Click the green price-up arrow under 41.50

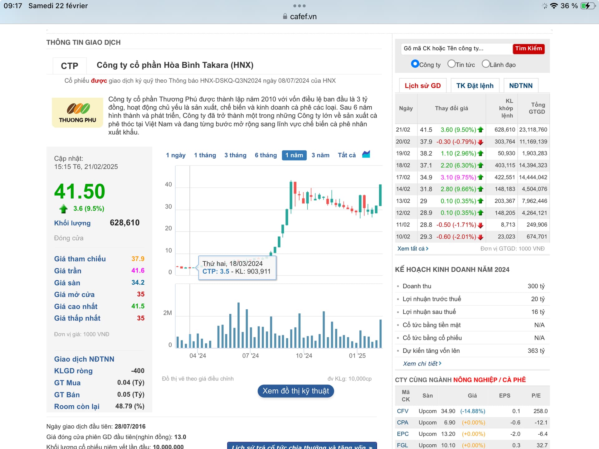click(63, 209)
